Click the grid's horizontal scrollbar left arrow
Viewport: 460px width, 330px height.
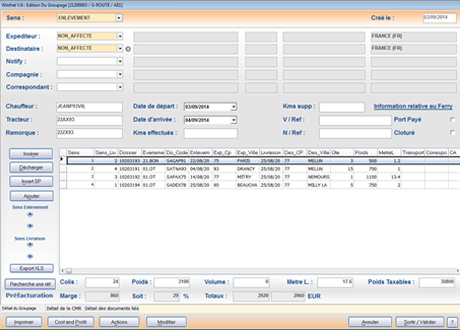[63, 271]
